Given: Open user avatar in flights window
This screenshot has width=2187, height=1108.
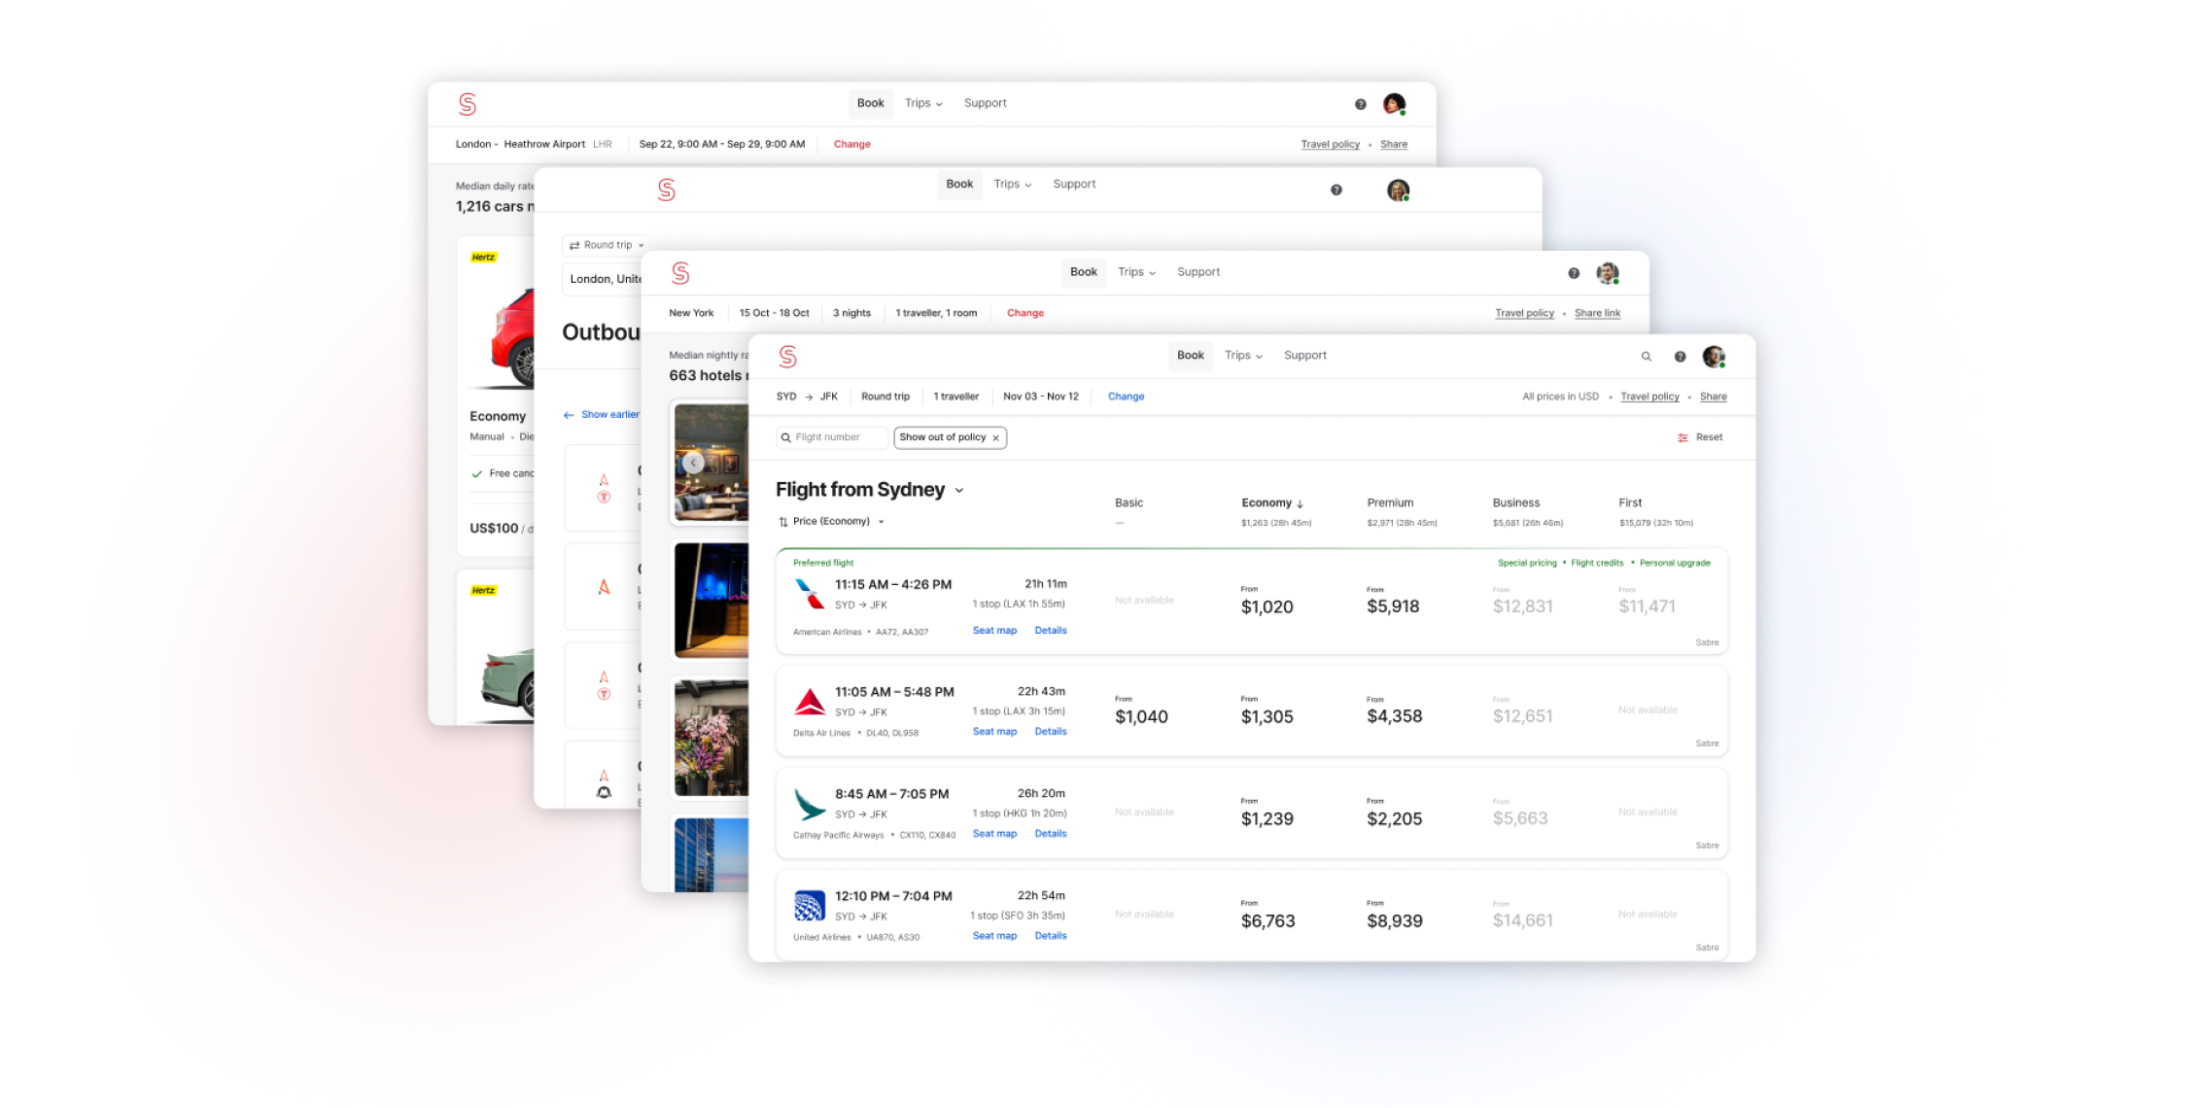Looking at the screenshot, I should [1714, 357].
